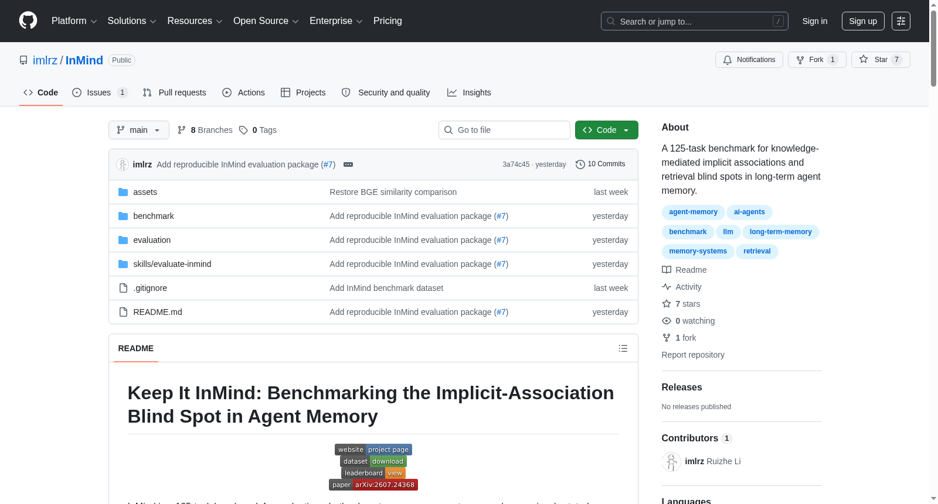Click the history clock icon by 10 Commits

click(580, 164)
